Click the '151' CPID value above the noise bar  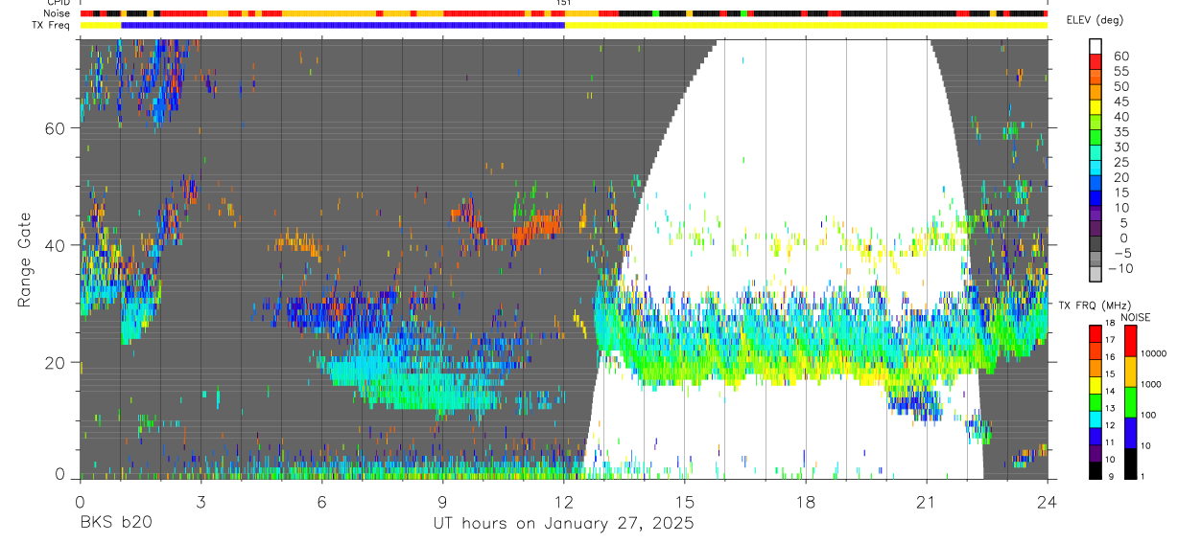(x=564, y=4)
